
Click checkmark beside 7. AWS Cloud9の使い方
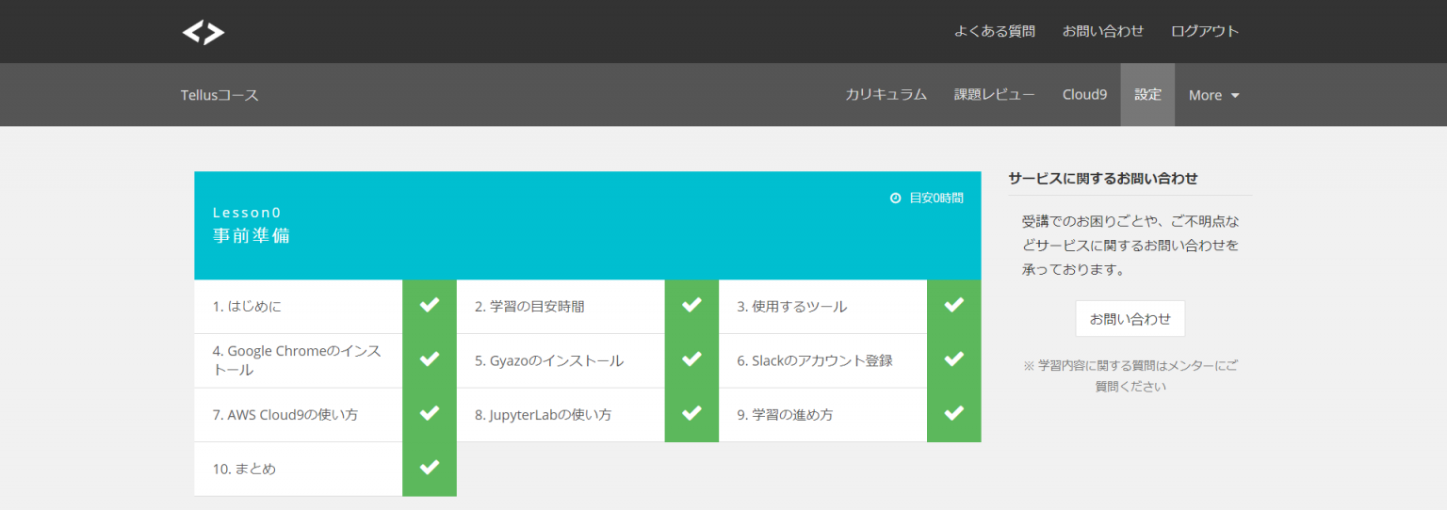click(430, 414)
